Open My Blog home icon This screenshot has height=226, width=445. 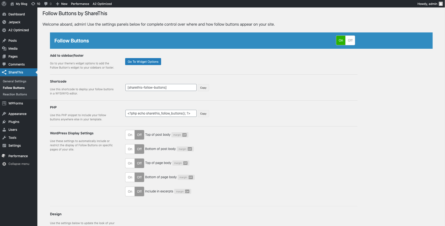coord(12,4)
